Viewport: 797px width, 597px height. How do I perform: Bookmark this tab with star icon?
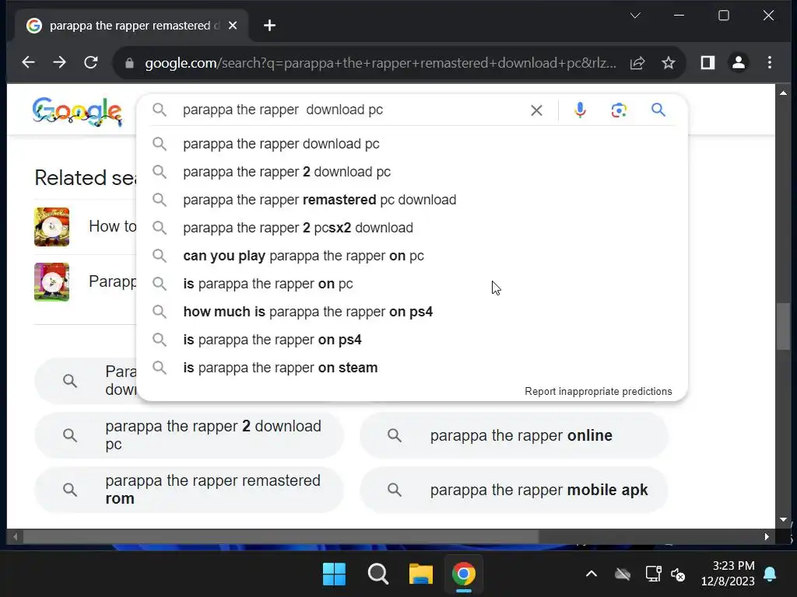tap(669, 63)
